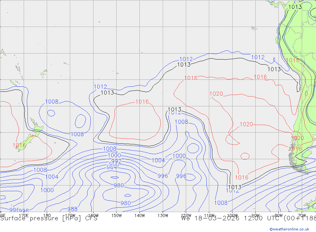The image size is (316, 232).
Task: Click the 120W longitude label
Action: coord(186,216)
